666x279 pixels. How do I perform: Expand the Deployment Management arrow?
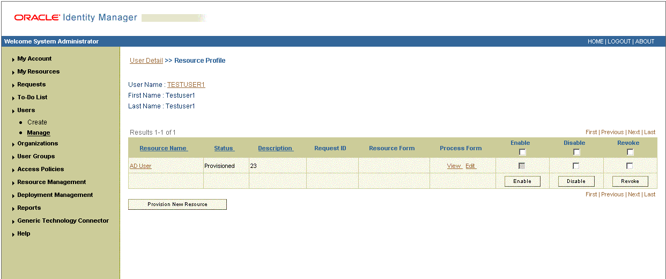point(13,196)
